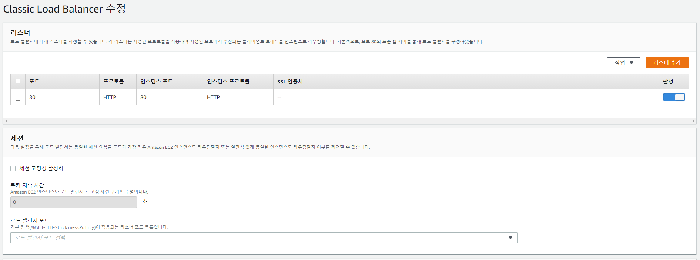Viewport: 700px width, 260px height.
Task: Click the SSL 인증서 column header
Action: coord(290,82)
